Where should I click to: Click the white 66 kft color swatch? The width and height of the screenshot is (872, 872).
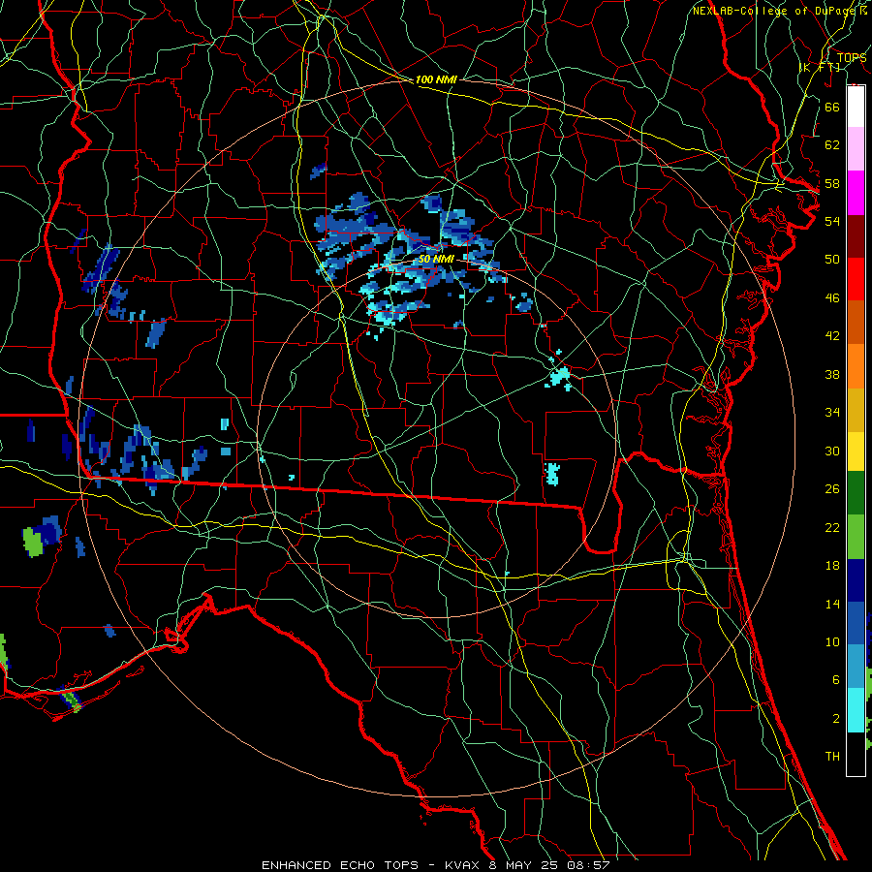pos(856,107)
